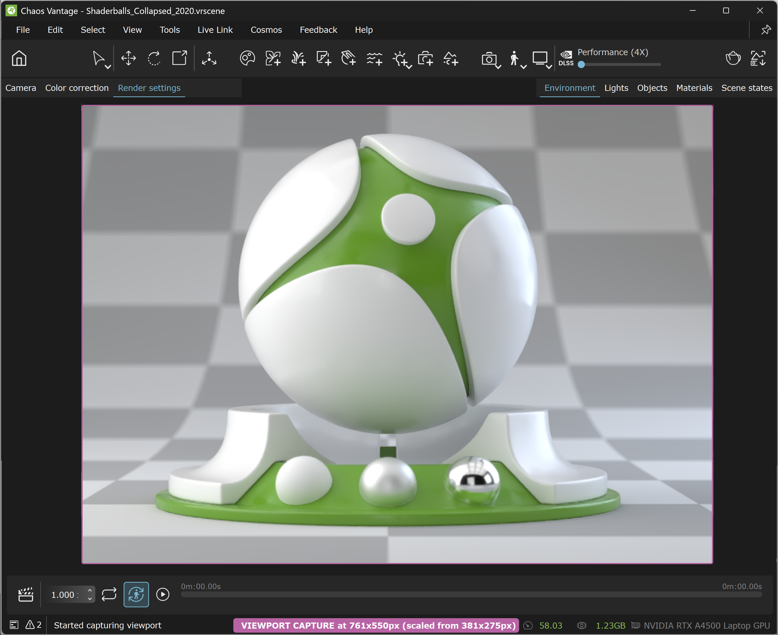This screenshot has width=778, height=635.
Task: Open the log panel icon in status bar
Action: click(x=14, y=625)
